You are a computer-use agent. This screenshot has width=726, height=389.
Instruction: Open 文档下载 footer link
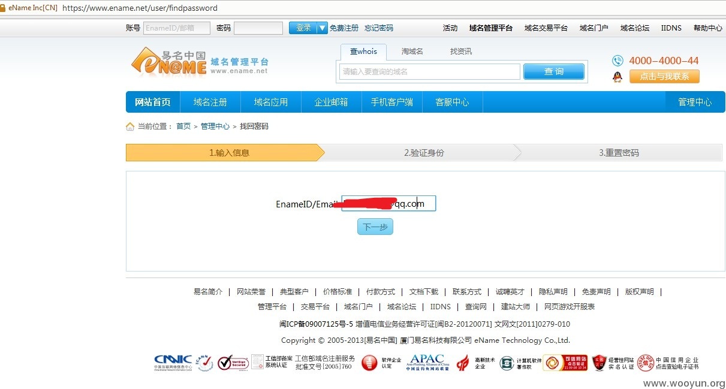pyautogui.click(x=424, y=292)
